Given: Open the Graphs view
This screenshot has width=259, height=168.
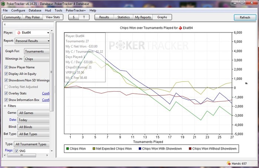Looking at the screenshot, I should [162, 17].
